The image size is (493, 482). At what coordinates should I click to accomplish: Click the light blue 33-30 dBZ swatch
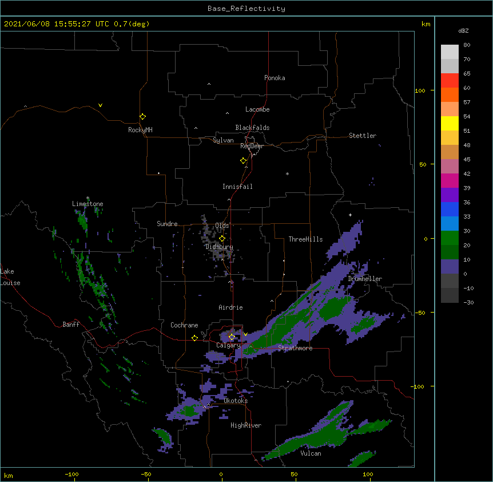pos(450,224)
